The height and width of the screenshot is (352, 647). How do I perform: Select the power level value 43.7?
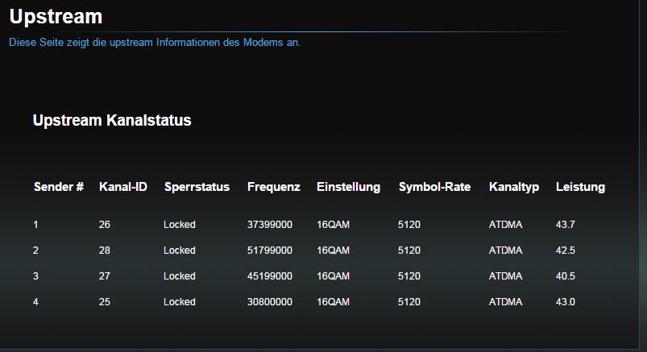[566, 225]
